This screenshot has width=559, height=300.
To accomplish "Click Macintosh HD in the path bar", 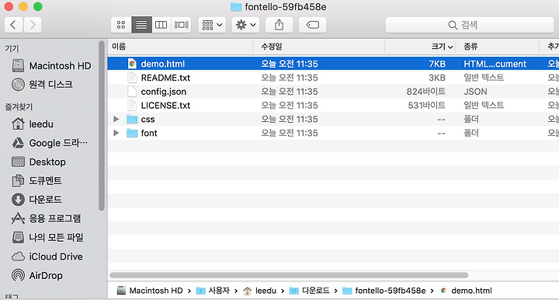I will 150,291.
